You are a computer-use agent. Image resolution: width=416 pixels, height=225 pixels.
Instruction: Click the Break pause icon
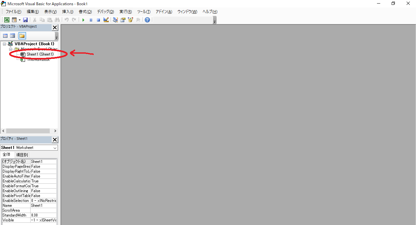(91, 20)
